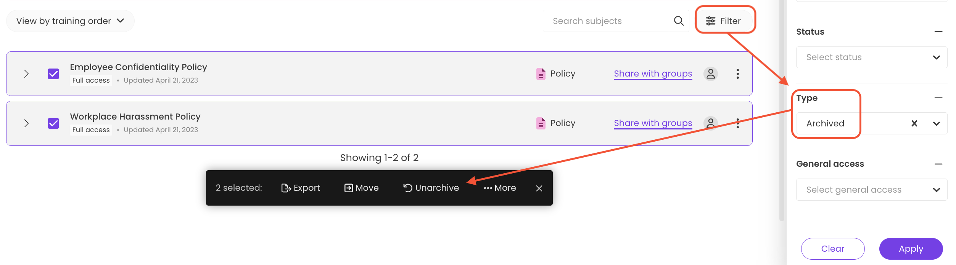The image size is (956, 265).
Task: Expand the Employee Confidentiality Policy row
Action: point(26,74)
